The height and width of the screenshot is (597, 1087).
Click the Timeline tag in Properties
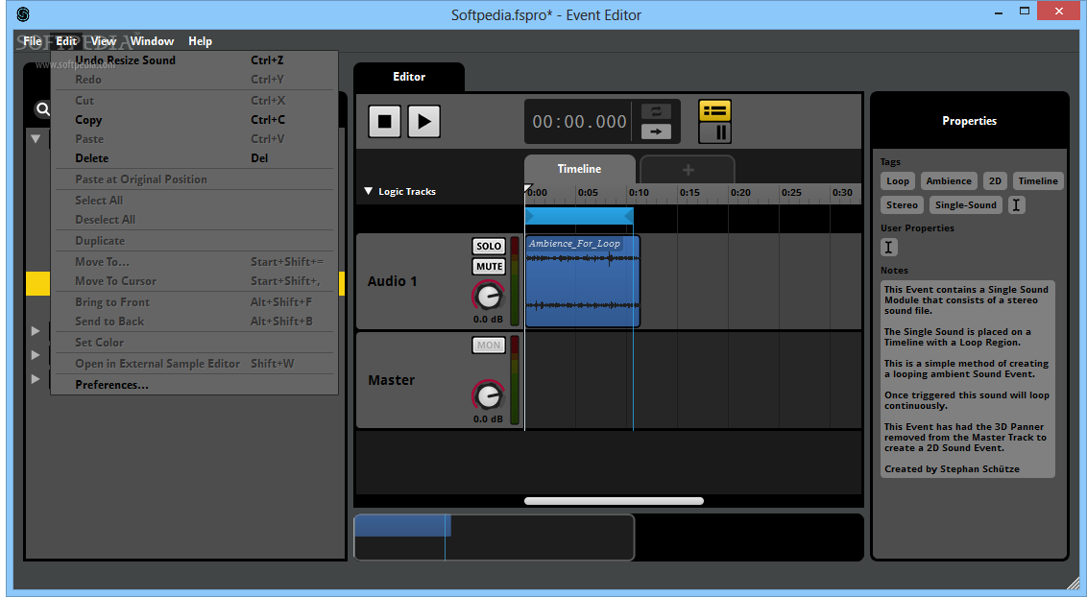click(1038, 181)
